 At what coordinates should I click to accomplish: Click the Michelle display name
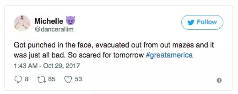tap(49, 21)
